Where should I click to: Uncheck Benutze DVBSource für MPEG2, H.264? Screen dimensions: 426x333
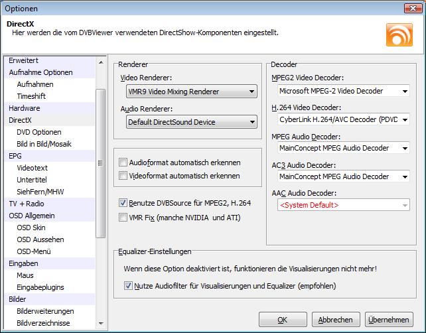tap(123, 203)
